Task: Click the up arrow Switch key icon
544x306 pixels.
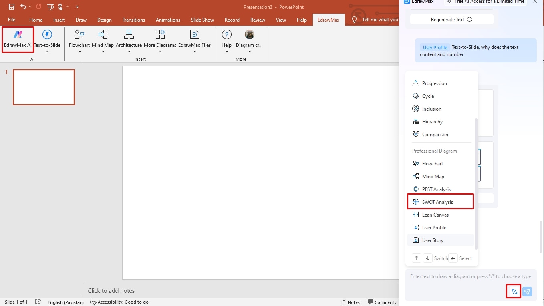Action: click(x=417, y=258)
